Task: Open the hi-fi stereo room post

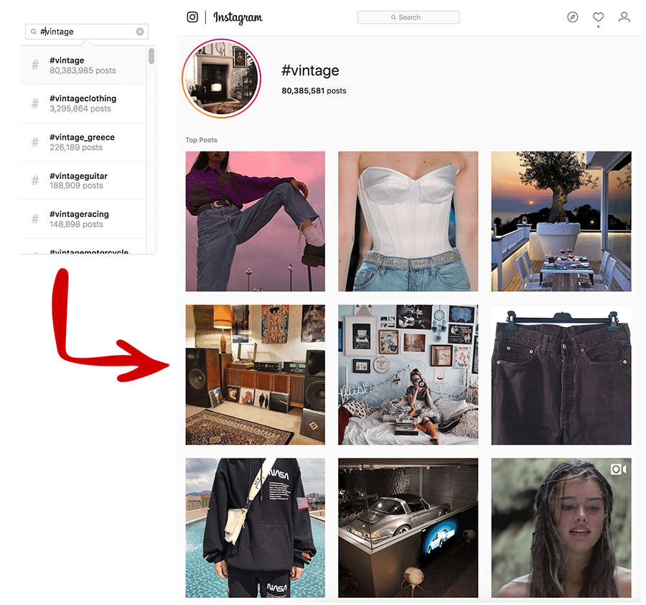Action: (255, 375)
